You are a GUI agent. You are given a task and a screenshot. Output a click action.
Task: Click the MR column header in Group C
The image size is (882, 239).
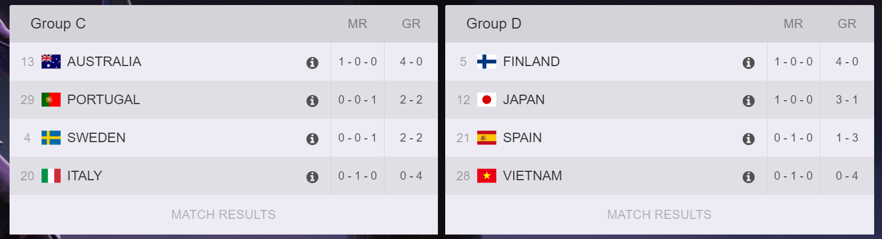point(358,24)
